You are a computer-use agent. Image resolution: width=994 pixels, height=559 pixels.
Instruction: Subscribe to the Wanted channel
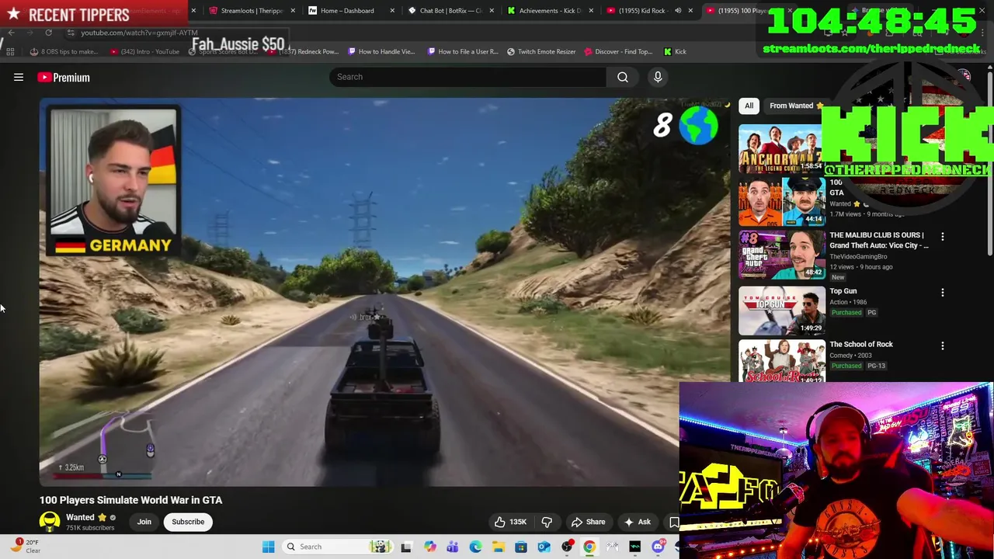pyautogui.click(x=188, y=522)
